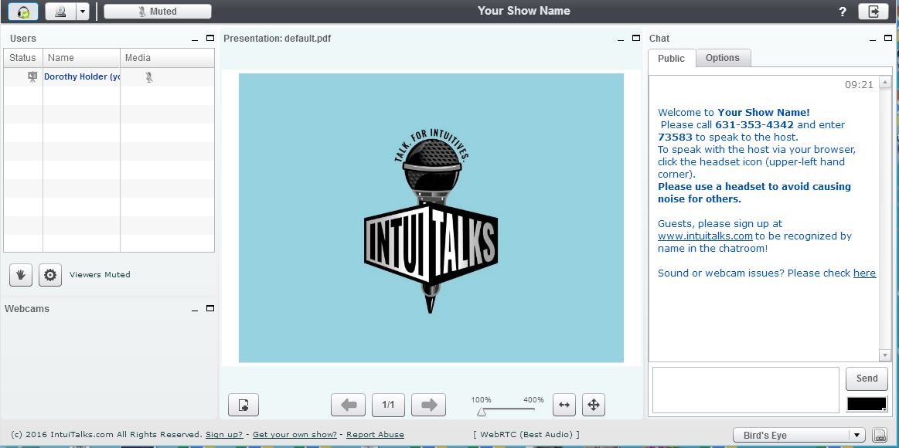The image size is (899, 448).
Task: Sort users by the Status column
Action: coord(23,58)
